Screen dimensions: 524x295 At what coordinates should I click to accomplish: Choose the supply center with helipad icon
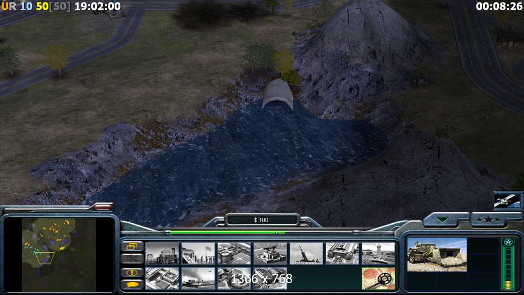point(234,254)
